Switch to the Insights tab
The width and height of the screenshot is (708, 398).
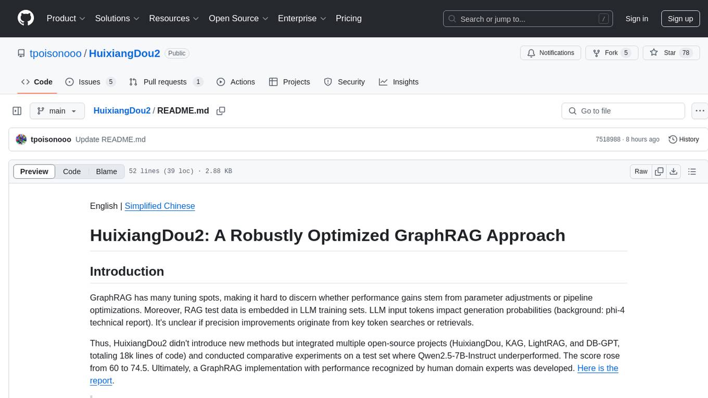click(x=399, y=82)
